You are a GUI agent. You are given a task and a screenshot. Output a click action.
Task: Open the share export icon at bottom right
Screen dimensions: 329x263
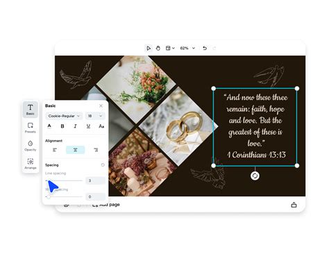(x=294, y=205)
